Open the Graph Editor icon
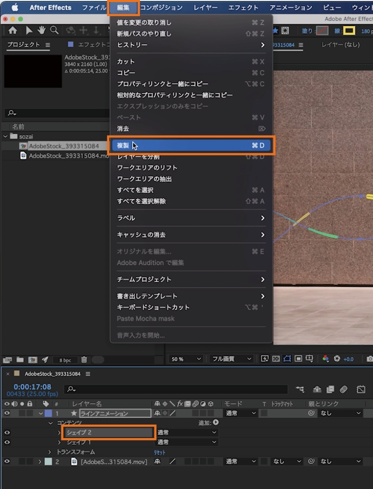Viewport: 373px width, 489px height. [x=361, y=389]
